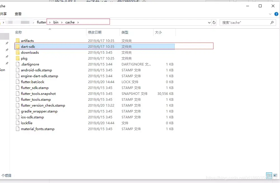This screenshot has width=280, height=183.
Task: Refresh the cache folder view
Action: pyautogui.click(x=214, y=23)
